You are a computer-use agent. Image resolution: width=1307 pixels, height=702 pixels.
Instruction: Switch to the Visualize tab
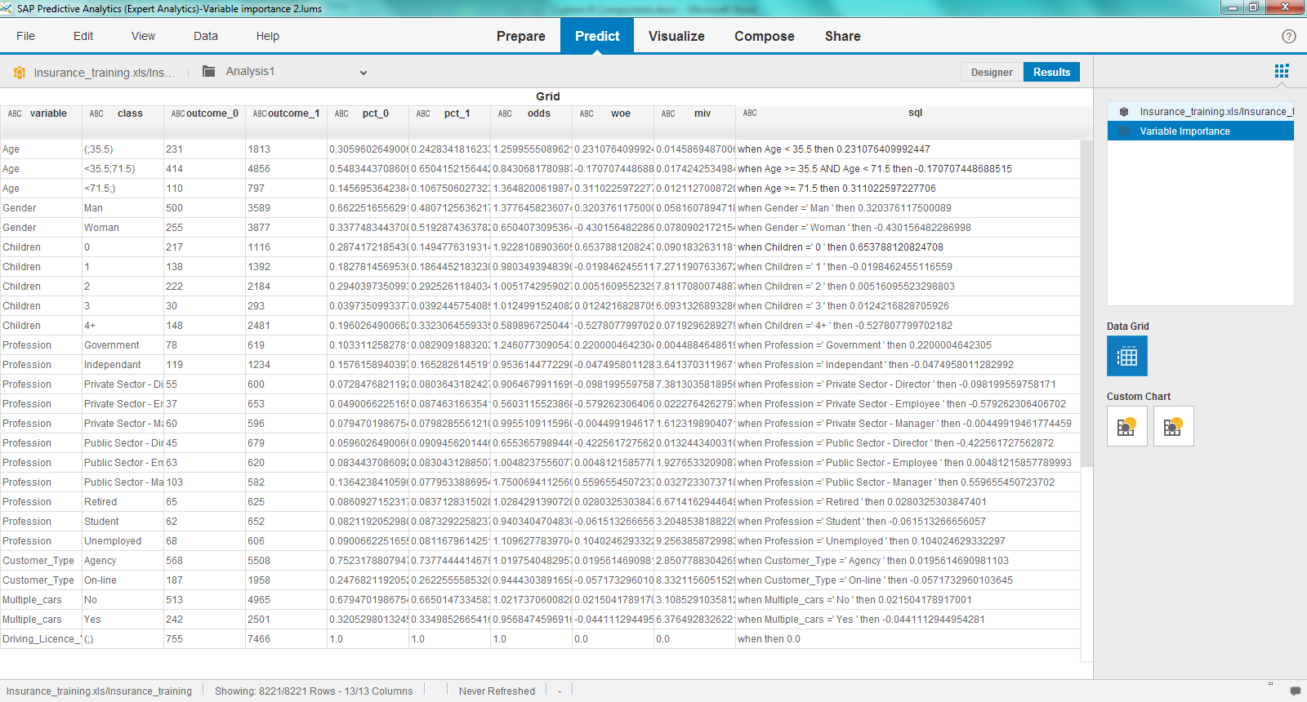pos(676,36)
